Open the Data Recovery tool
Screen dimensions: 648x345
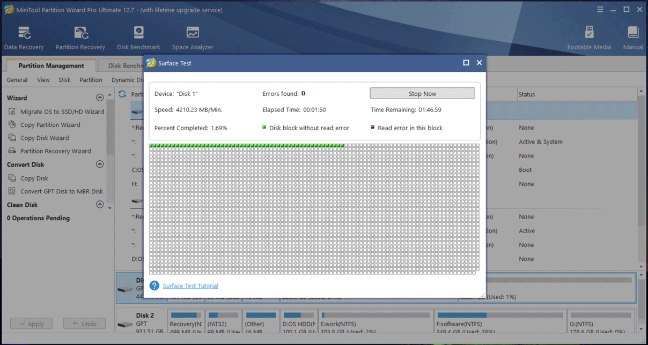[x=24, y=39]
